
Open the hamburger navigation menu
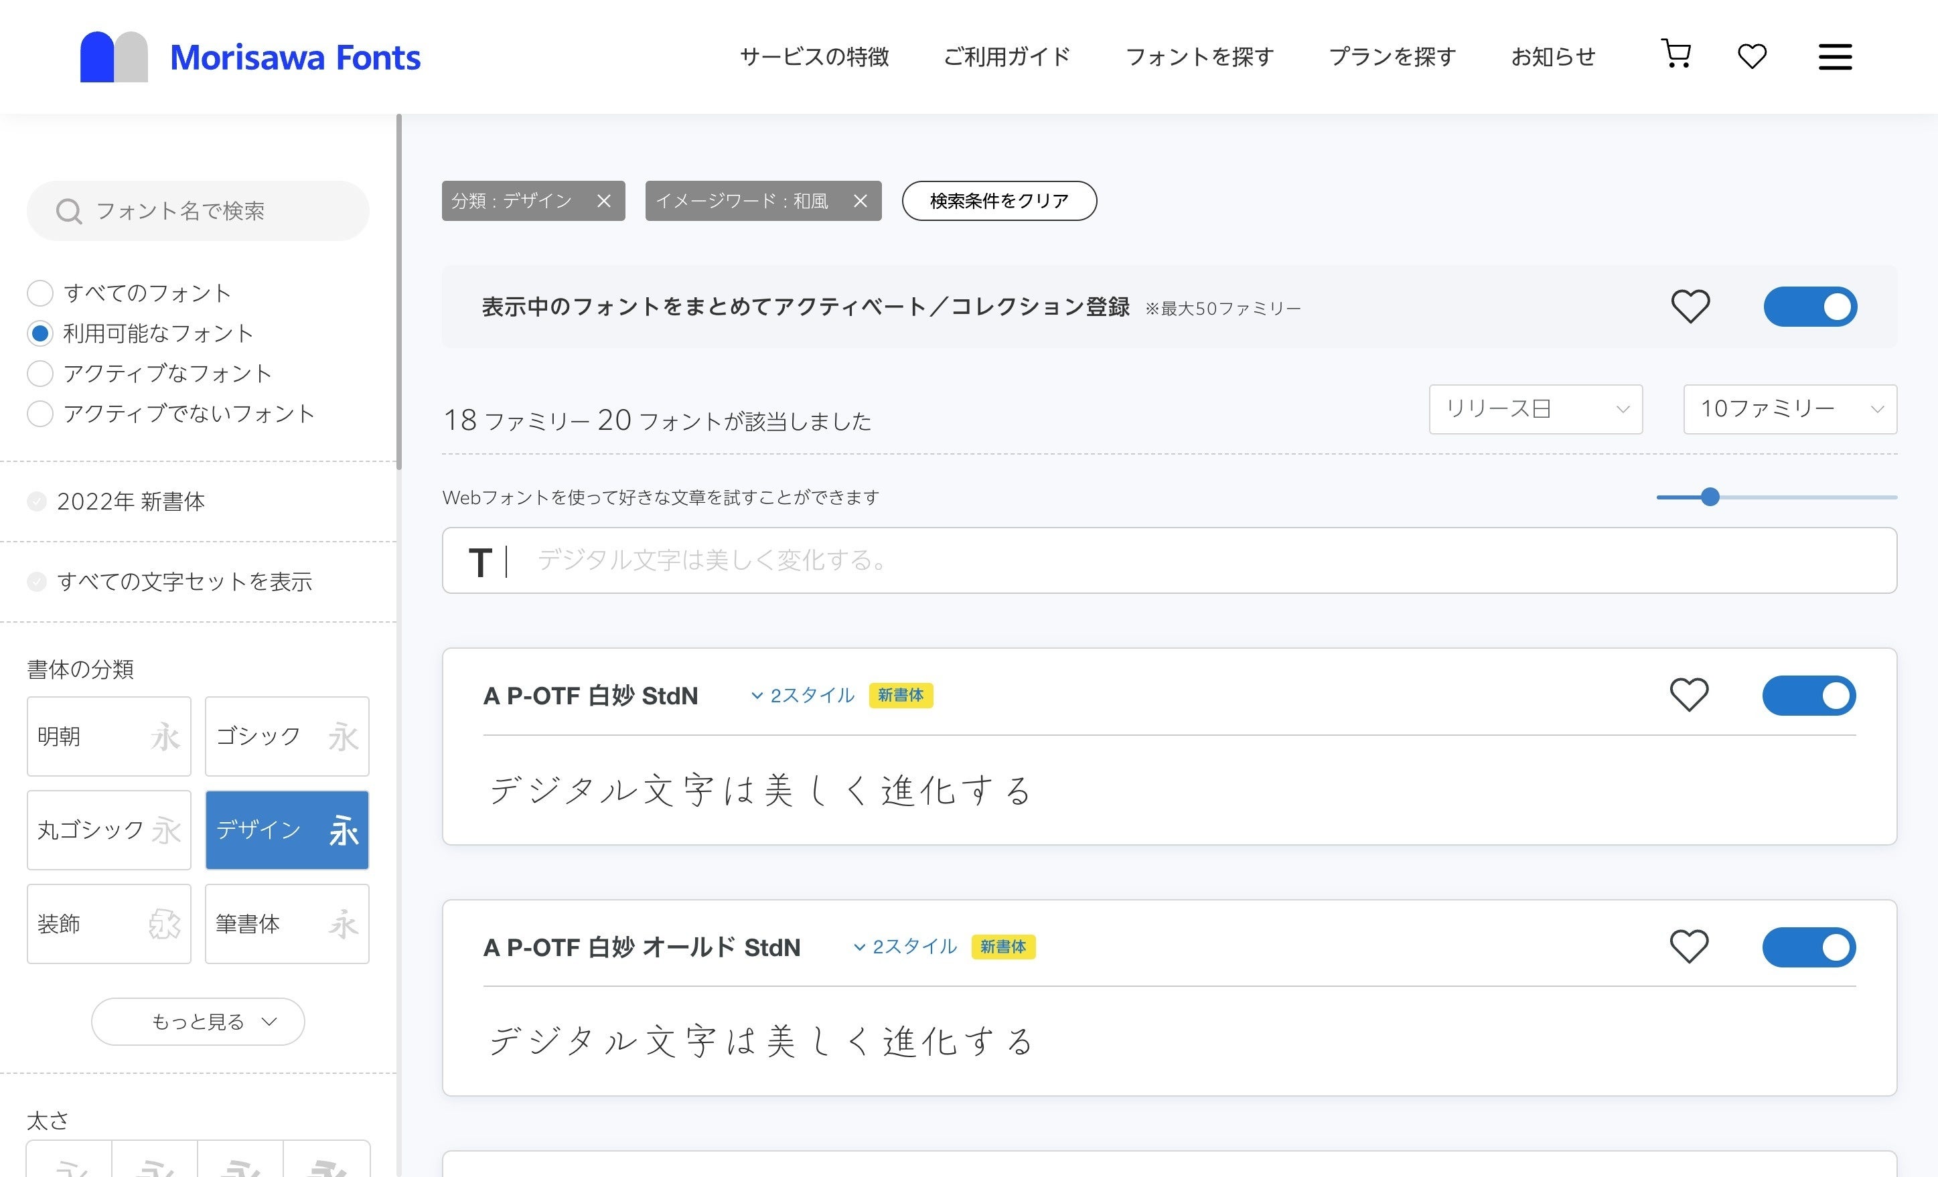(x=1834, y=57)
